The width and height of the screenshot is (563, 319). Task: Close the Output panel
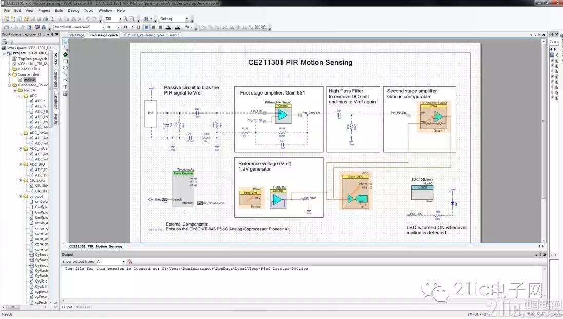[545, 255]
